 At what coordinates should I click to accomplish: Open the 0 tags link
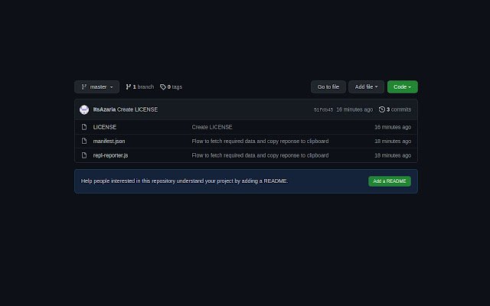click(x=171, y=86)
